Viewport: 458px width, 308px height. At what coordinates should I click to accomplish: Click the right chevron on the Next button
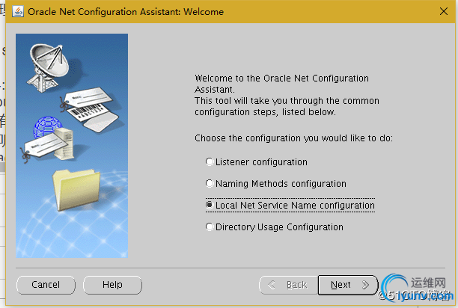click(x=365, y=285)
